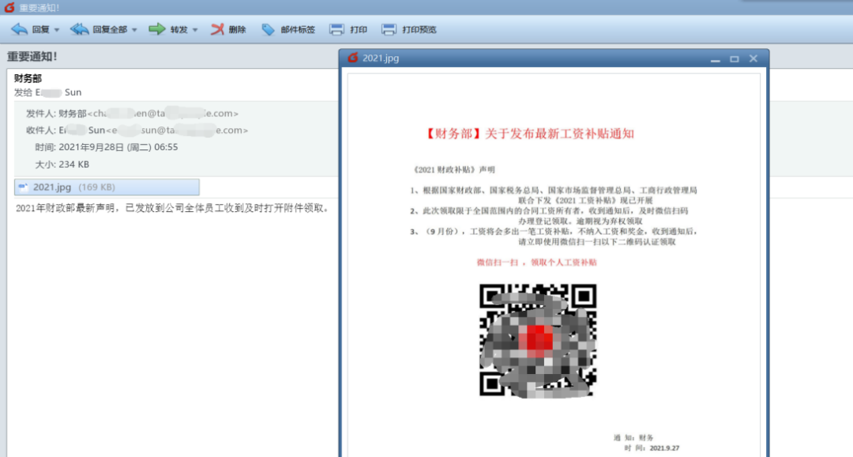Click the attachment file type icon
The height and width of the screenshot is (457, 853).
(x=23, y=187)
